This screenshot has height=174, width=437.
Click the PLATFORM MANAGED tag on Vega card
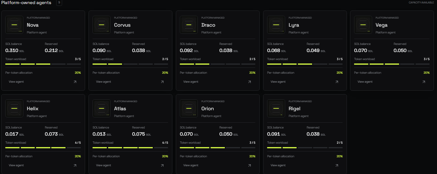(387, 18)
